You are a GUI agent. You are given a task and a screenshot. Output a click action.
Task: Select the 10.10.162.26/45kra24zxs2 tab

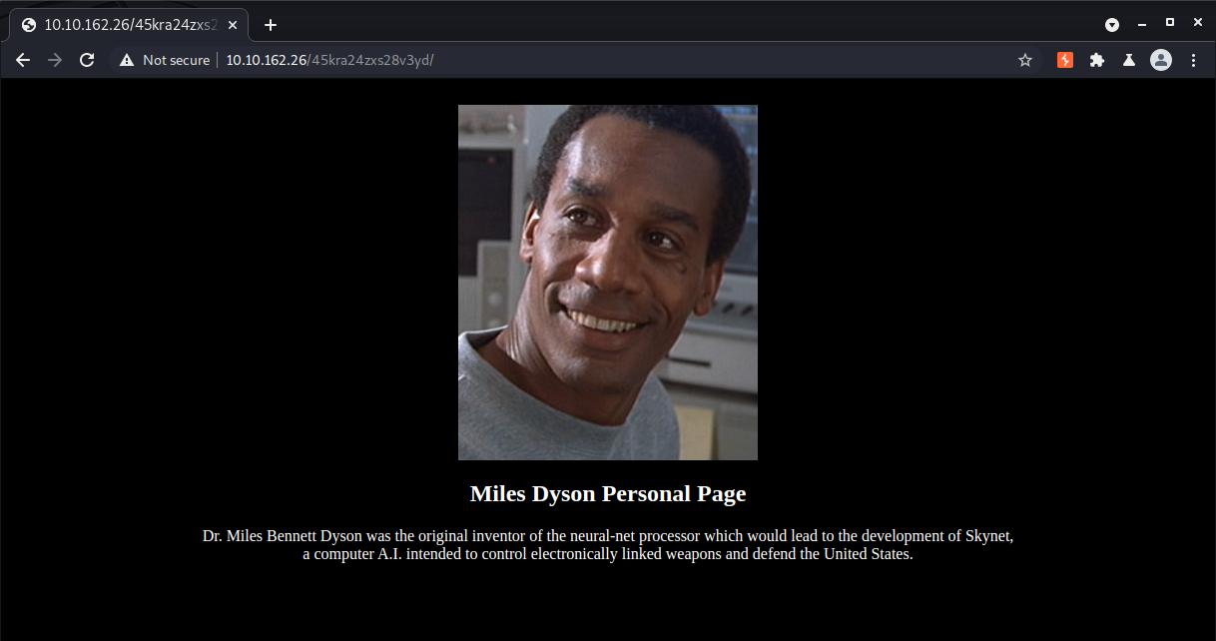(x=129, y=25)
